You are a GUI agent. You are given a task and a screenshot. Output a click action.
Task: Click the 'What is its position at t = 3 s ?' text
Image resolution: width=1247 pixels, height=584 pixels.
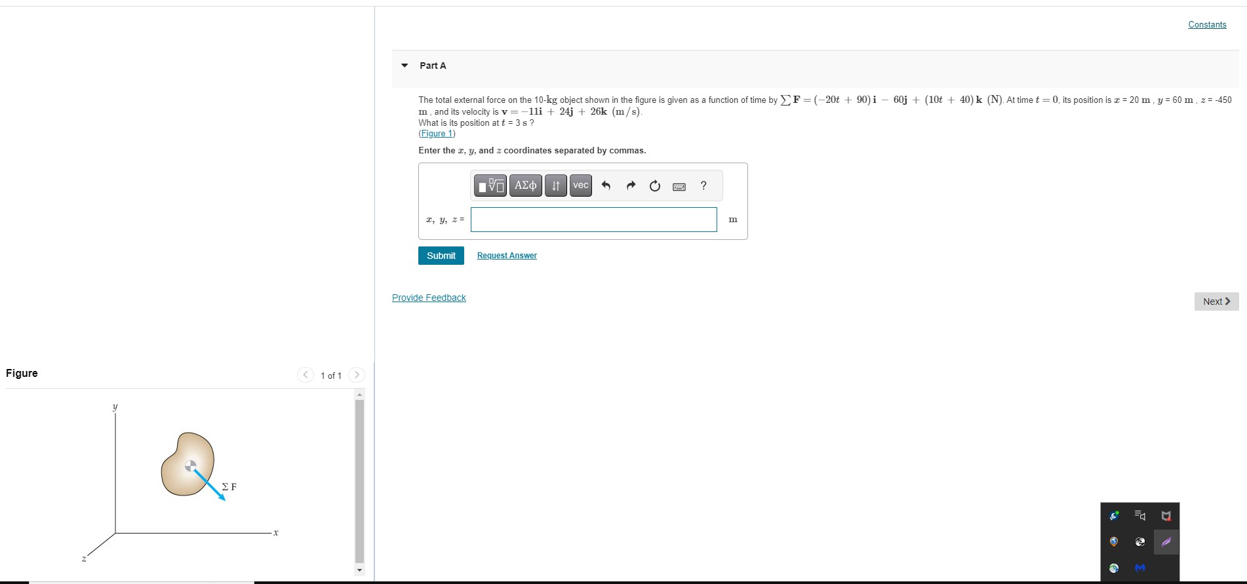point(476,123)
